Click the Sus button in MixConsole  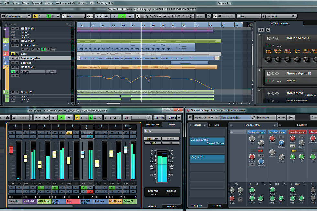click(156, 118)
